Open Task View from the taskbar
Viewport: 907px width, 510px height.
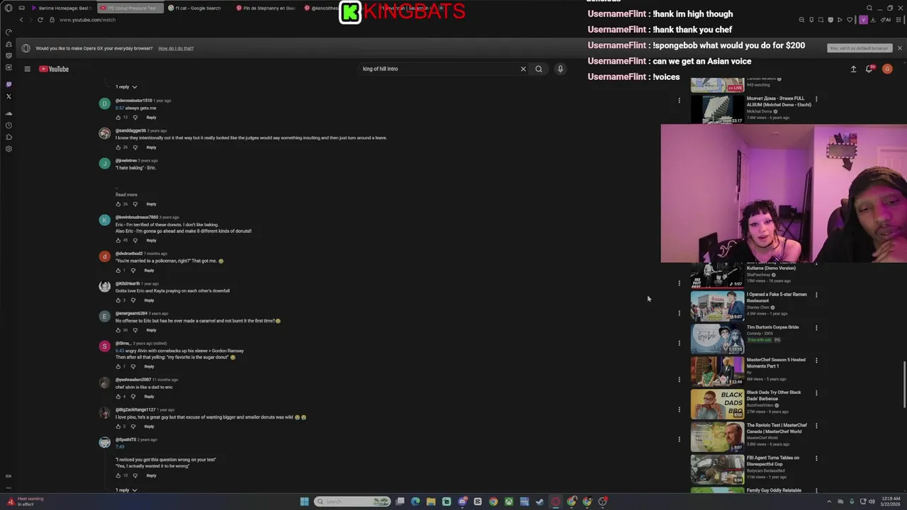400,501
